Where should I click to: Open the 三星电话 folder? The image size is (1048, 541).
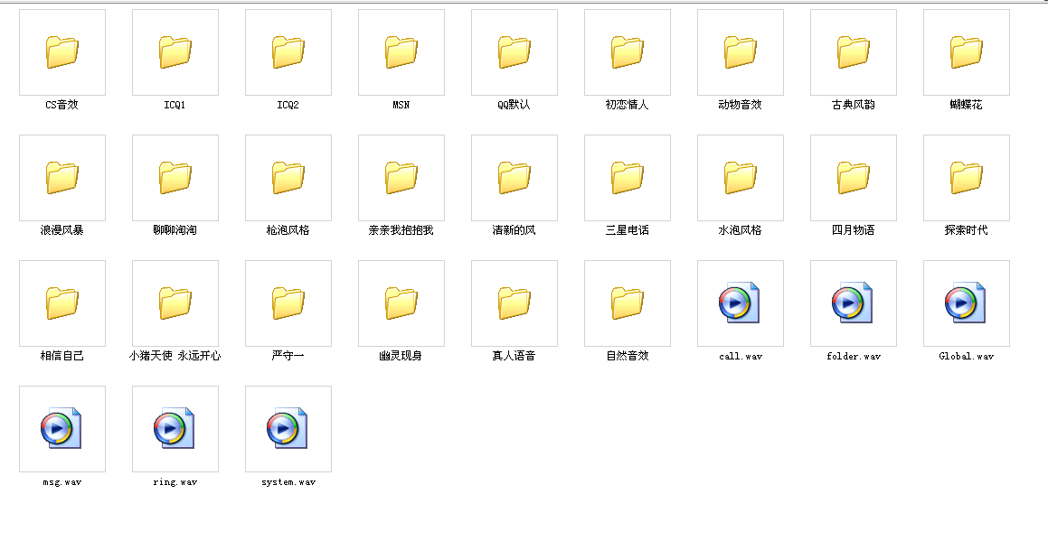626,178
